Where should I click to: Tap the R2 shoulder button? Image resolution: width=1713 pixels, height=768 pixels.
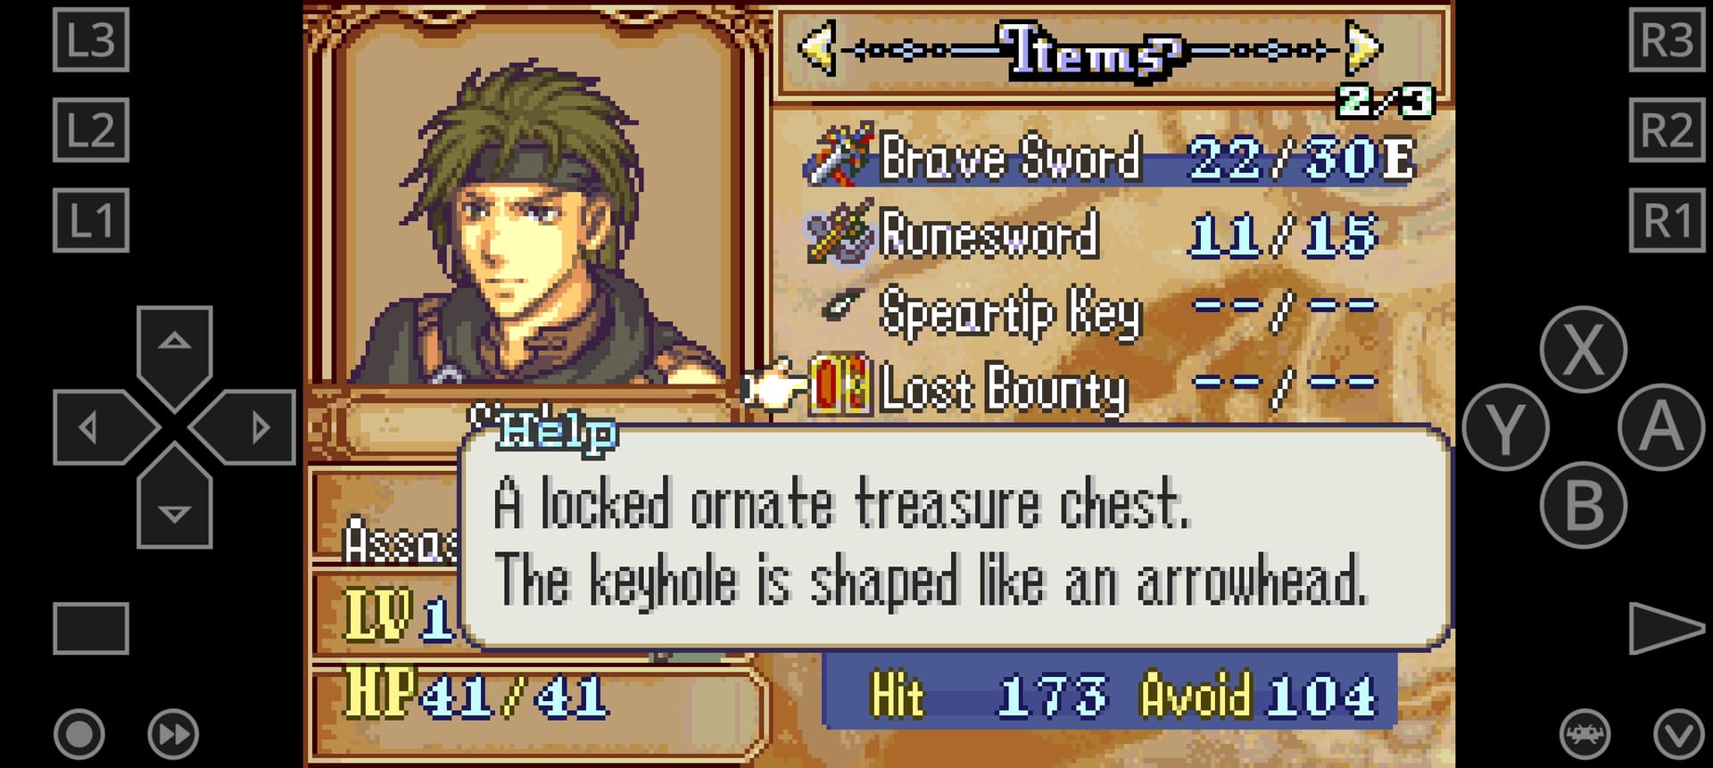(1667, 130)
